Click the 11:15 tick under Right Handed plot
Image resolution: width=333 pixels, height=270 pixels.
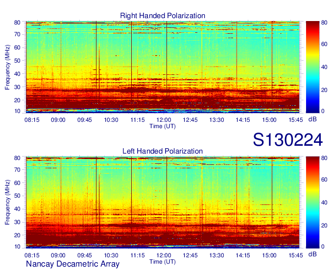138,120
